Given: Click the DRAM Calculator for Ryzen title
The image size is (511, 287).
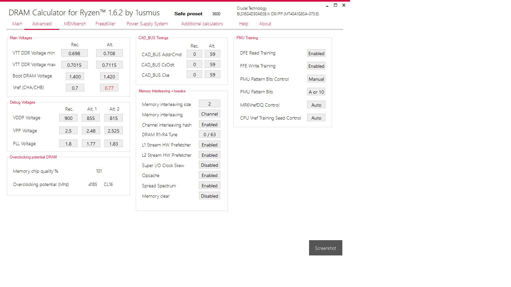Looking at the screenshot, I should 84,13.
